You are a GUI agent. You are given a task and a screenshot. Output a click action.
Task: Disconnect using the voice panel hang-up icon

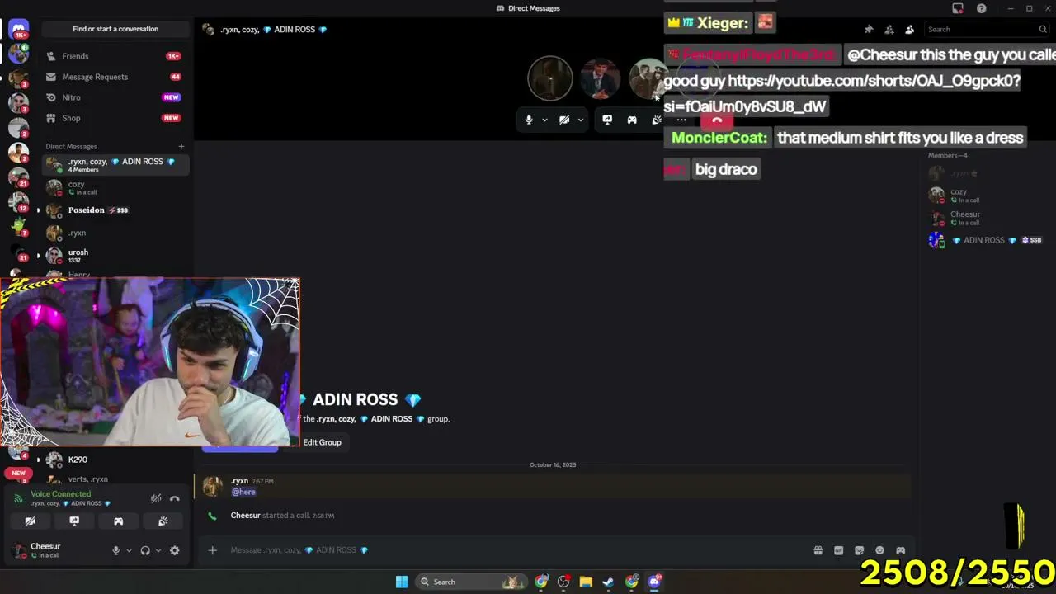pyautogui.click(x=174, y=498)
